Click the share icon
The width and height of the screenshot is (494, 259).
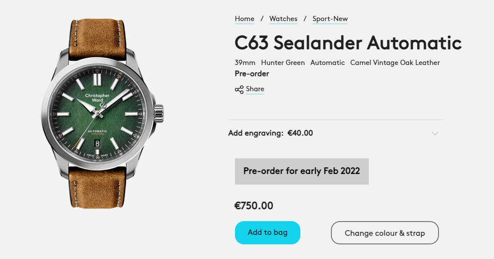239,89
